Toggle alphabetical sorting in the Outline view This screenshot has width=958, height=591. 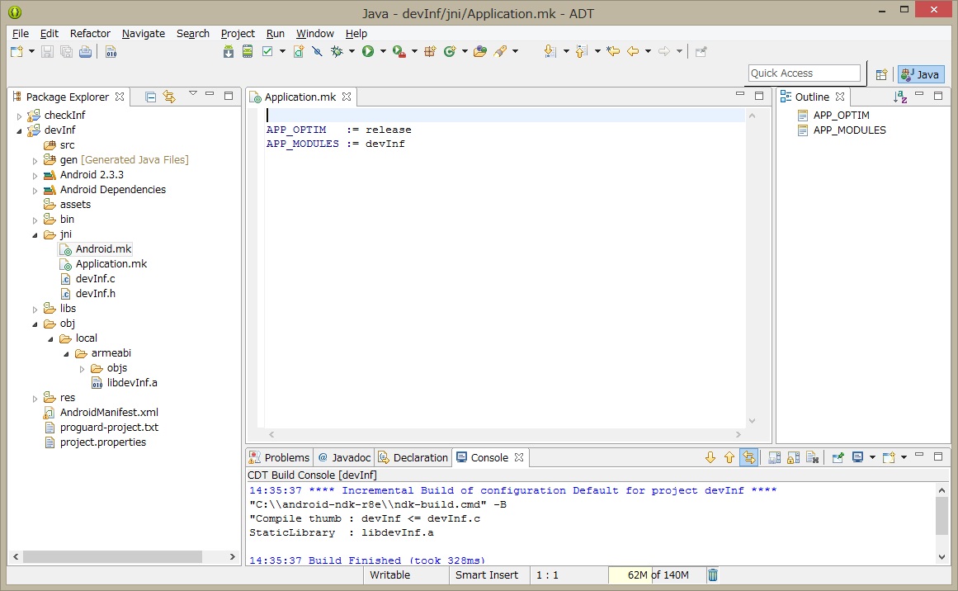point(900,97)
